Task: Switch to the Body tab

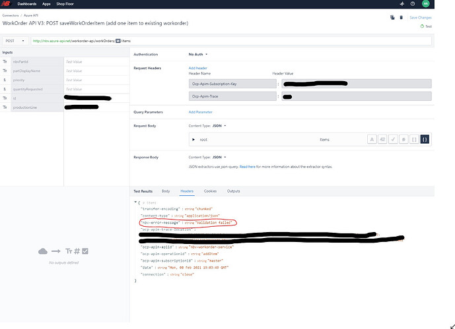Action: [166, 191]
